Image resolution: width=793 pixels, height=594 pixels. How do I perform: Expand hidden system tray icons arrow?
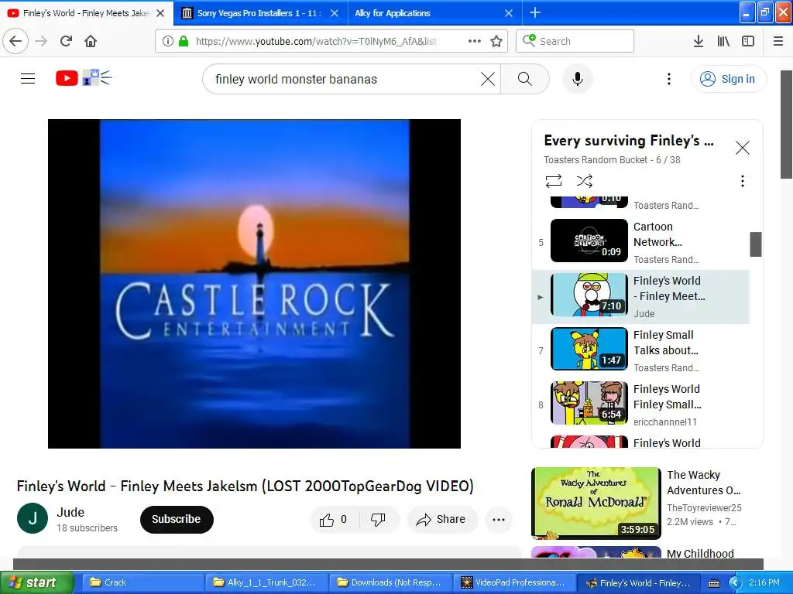(734, 583)
